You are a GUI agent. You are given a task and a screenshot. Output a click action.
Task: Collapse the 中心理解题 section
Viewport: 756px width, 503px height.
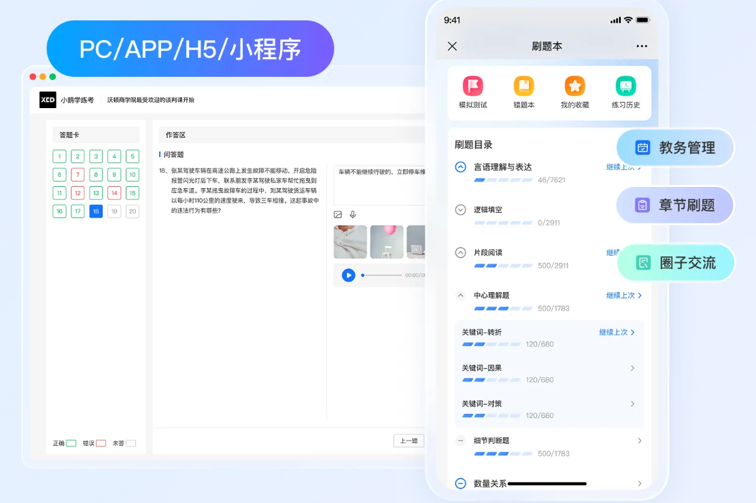click(x=460, y=295)
